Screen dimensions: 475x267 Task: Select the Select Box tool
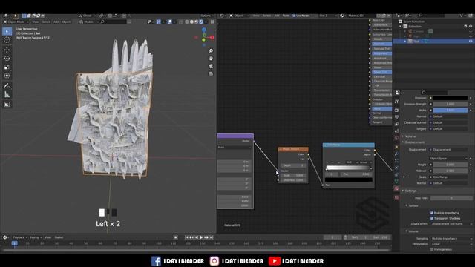7,31
